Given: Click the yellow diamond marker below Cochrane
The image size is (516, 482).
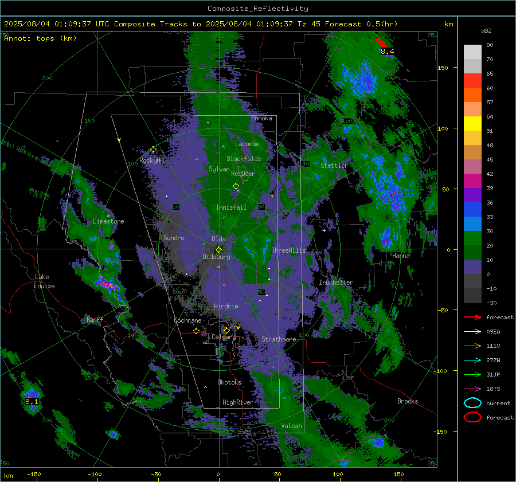Looking at the screenshot, I should 196,331.
